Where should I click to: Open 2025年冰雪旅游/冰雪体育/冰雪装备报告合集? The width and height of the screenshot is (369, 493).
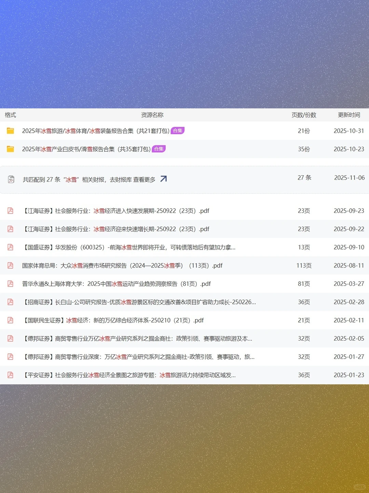[x=96, y=131]
